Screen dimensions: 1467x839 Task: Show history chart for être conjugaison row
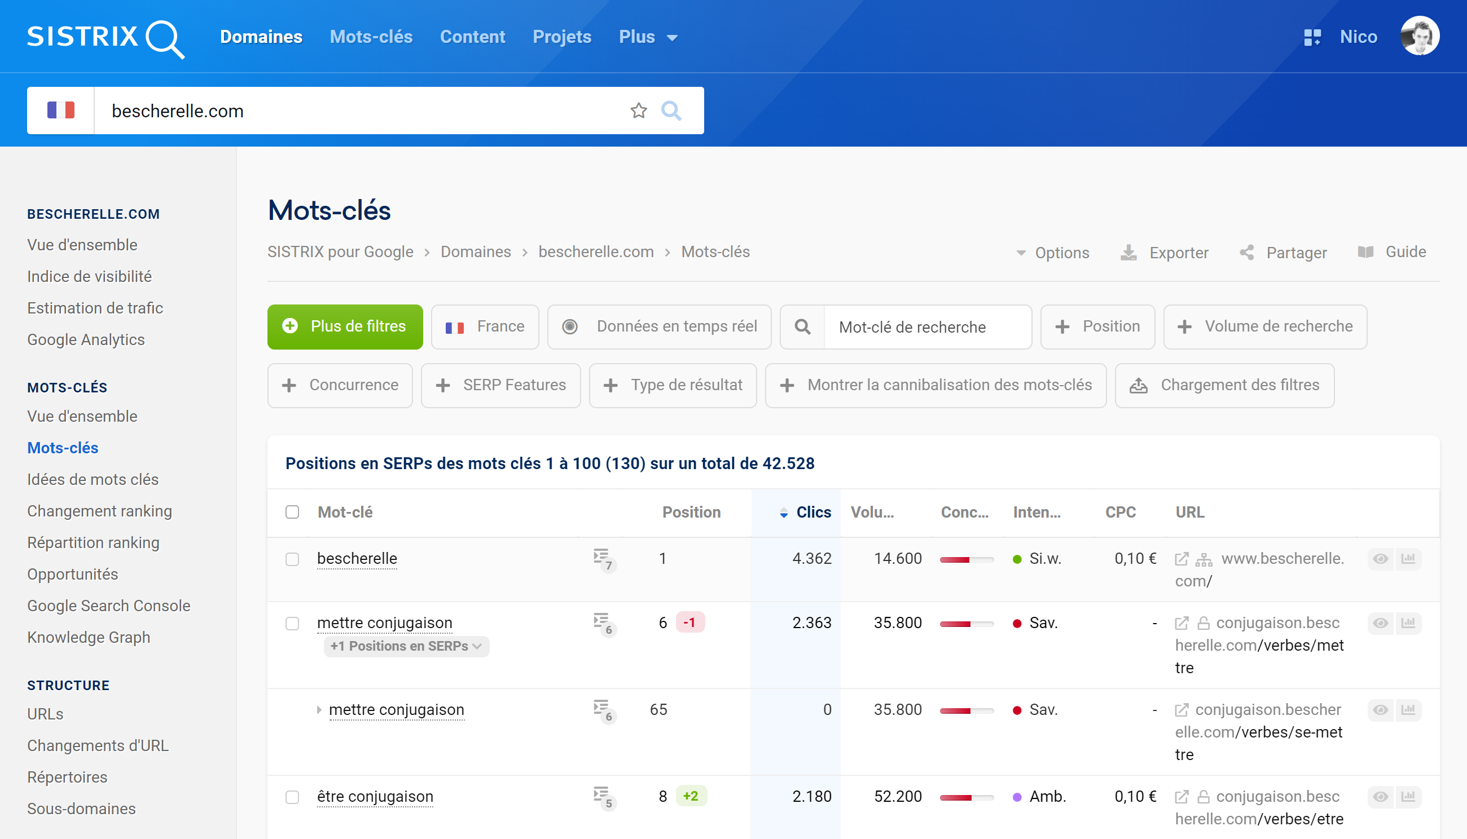coord(1408,797)
